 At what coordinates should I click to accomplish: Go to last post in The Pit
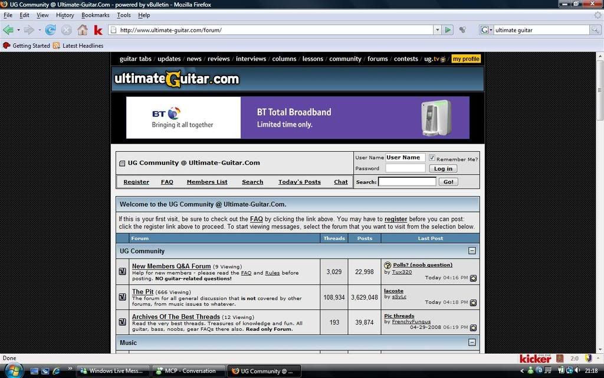tap(473, 303)
